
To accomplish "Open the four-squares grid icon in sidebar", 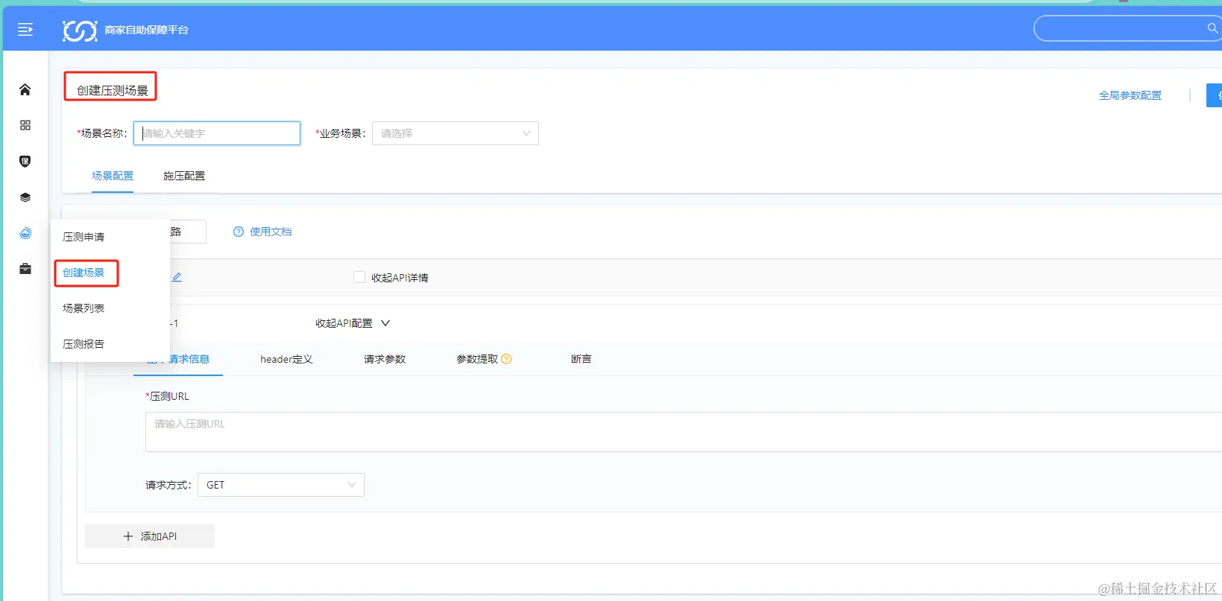I will tap(25, 125).
